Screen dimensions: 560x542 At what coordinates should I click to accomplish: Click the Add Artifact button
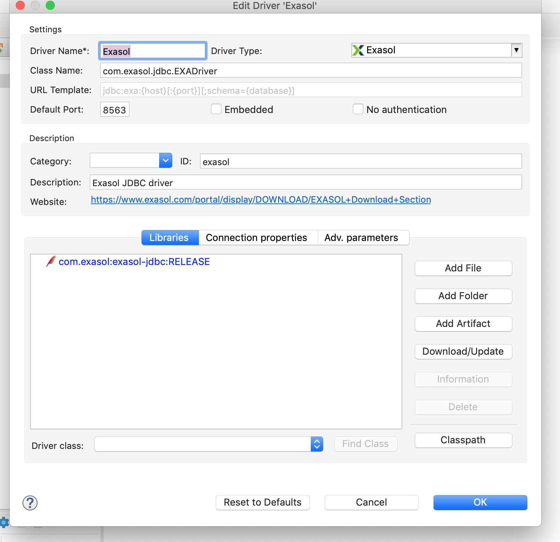463,324
